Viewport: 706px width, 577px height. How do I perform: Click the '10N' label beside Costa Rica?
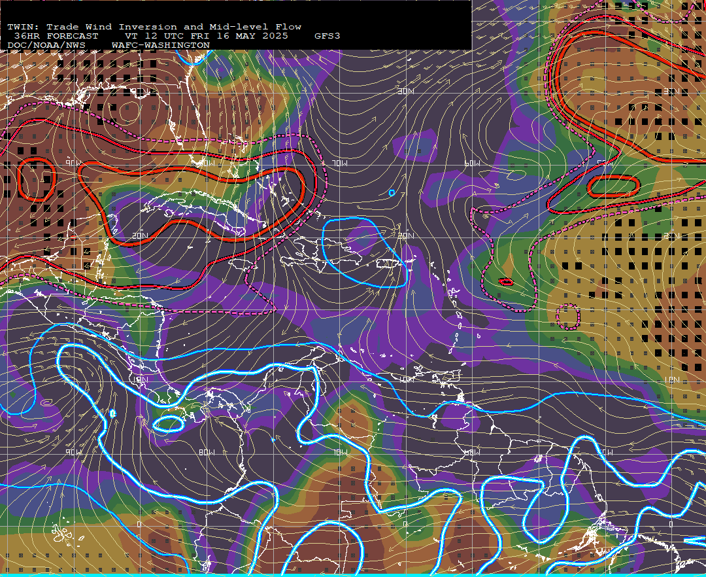pyautogui.click(x=140, y=379)
